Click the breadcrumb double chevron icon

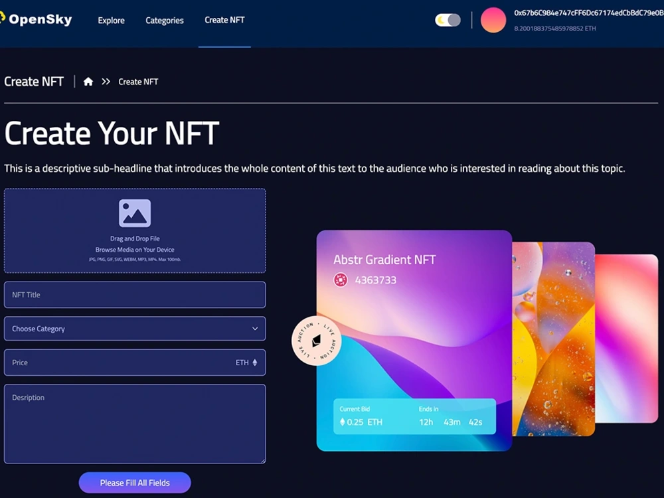point(106,81)
